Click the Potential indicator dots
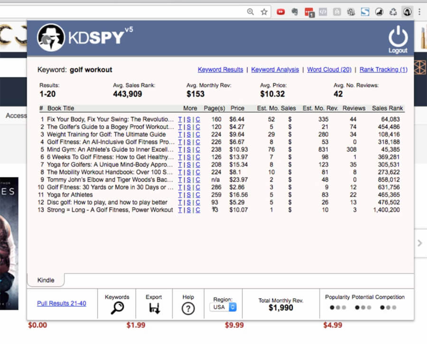This screenshot has width=427, height=344. tap(363, 307)
